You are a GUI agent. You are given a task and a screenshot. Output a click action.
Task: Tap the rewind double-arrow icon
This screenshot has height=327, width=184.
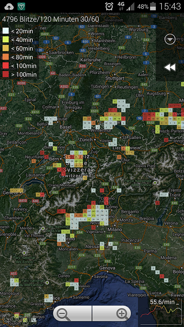pos(170,67)
